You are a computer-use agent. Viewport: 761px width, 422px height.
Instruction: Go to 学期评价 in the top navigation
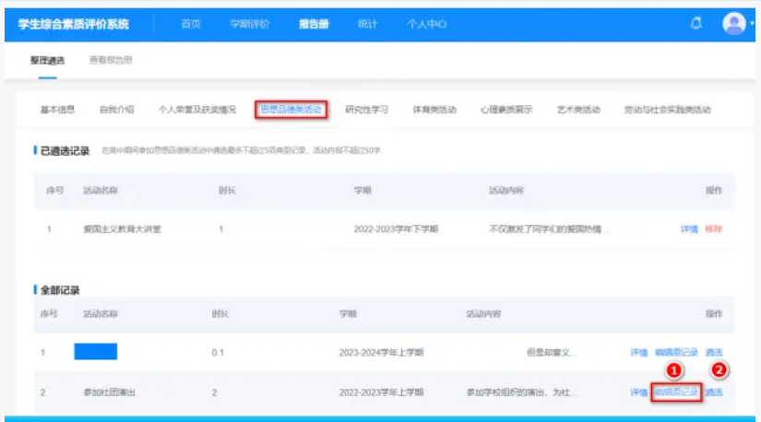pos(250,24)
